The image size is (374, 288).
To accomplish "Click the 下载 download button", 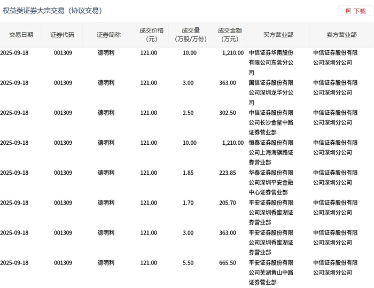I will click(x=356, y=11).
